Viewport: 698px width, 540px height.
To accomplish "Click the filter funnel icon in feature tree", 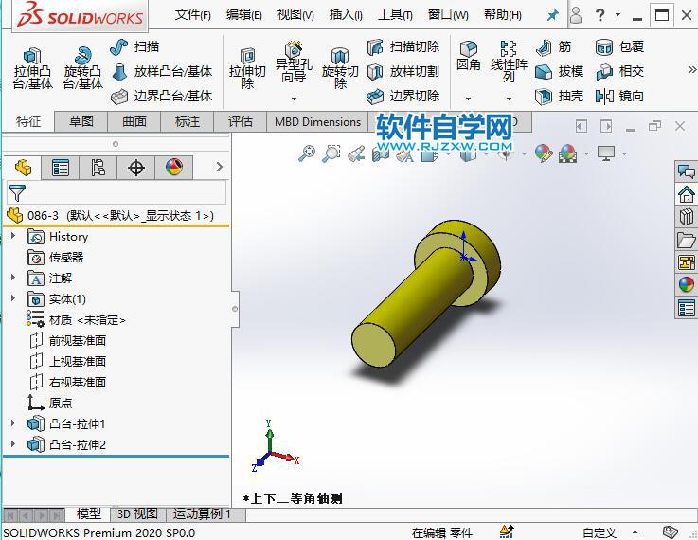I will click(x=17, y=193).
